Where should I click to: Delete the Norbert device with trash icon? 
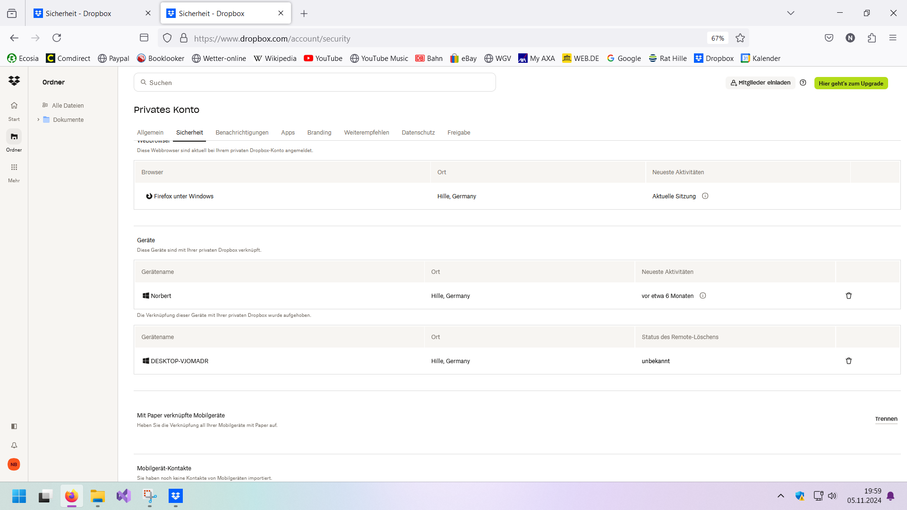[x=848, y=296]
